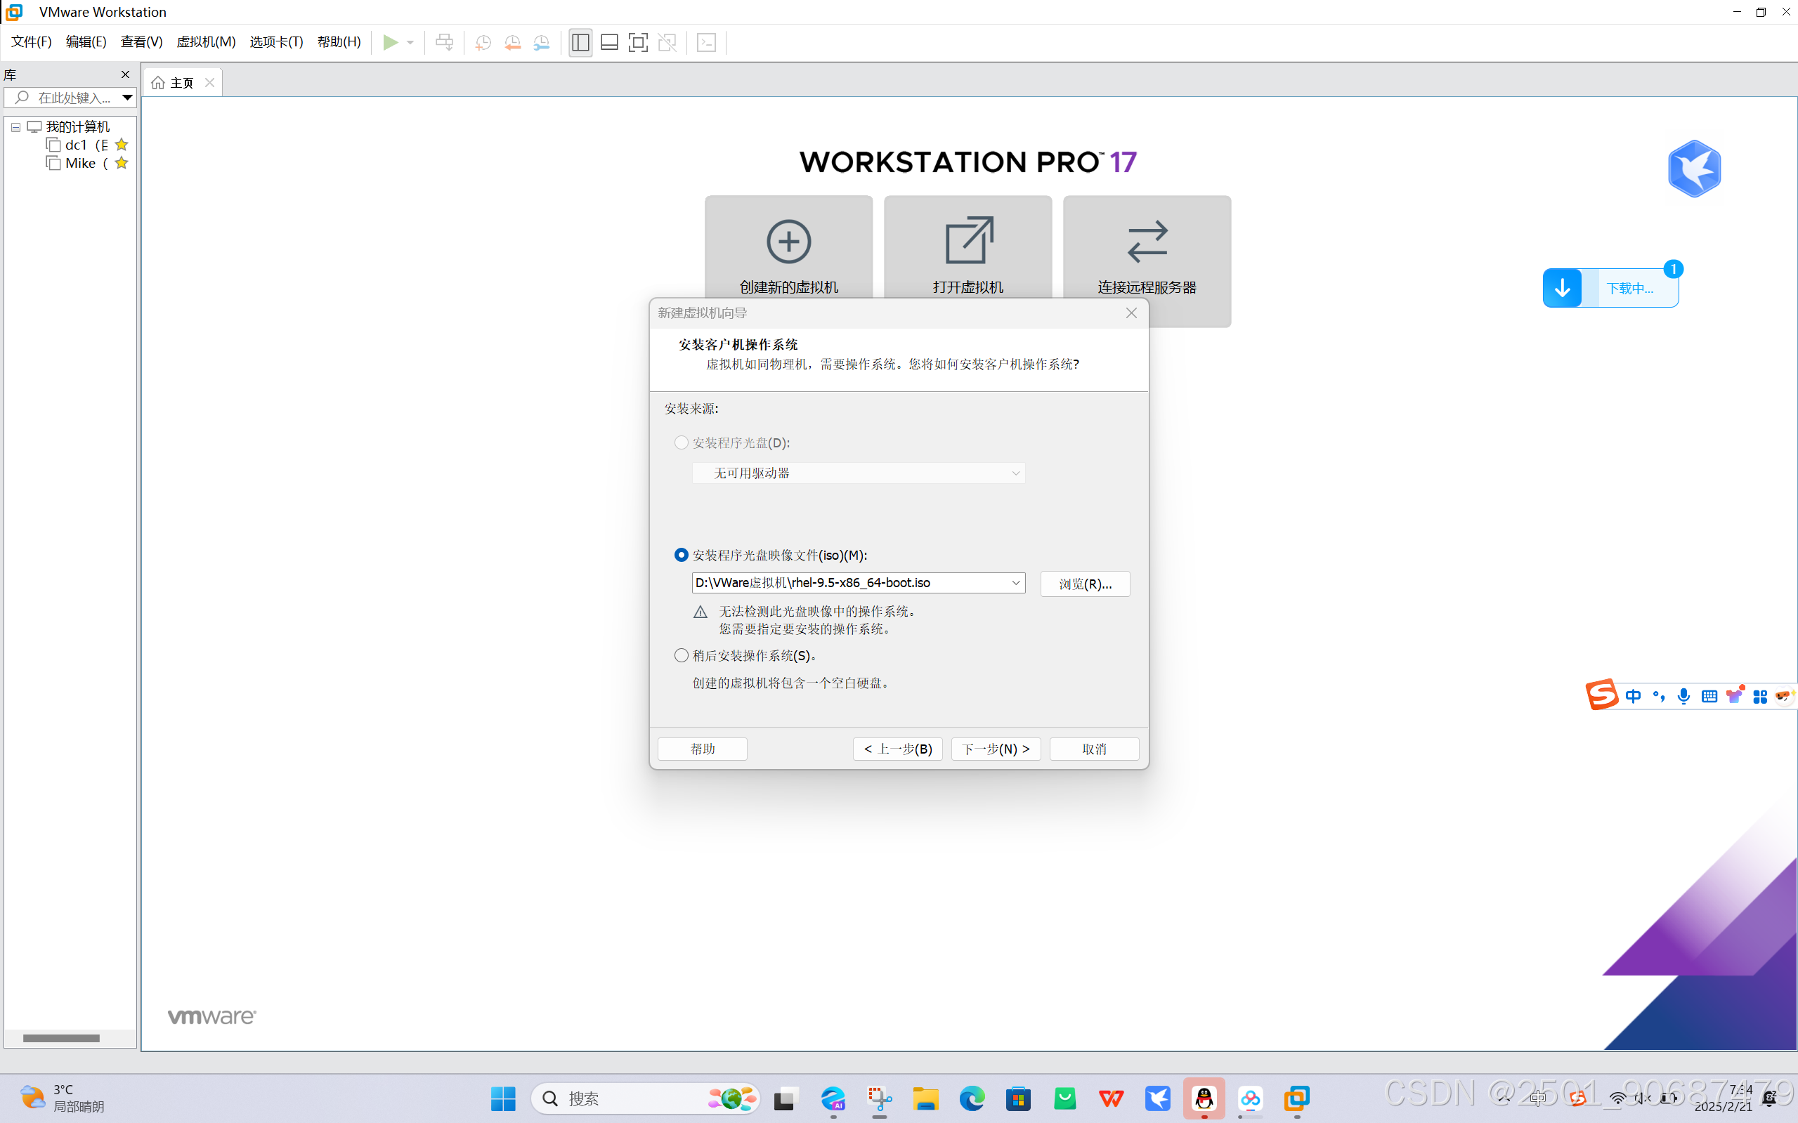Toggle the show library sidebar icon
Screen dimensions: 1798x1123
(580, 42)
